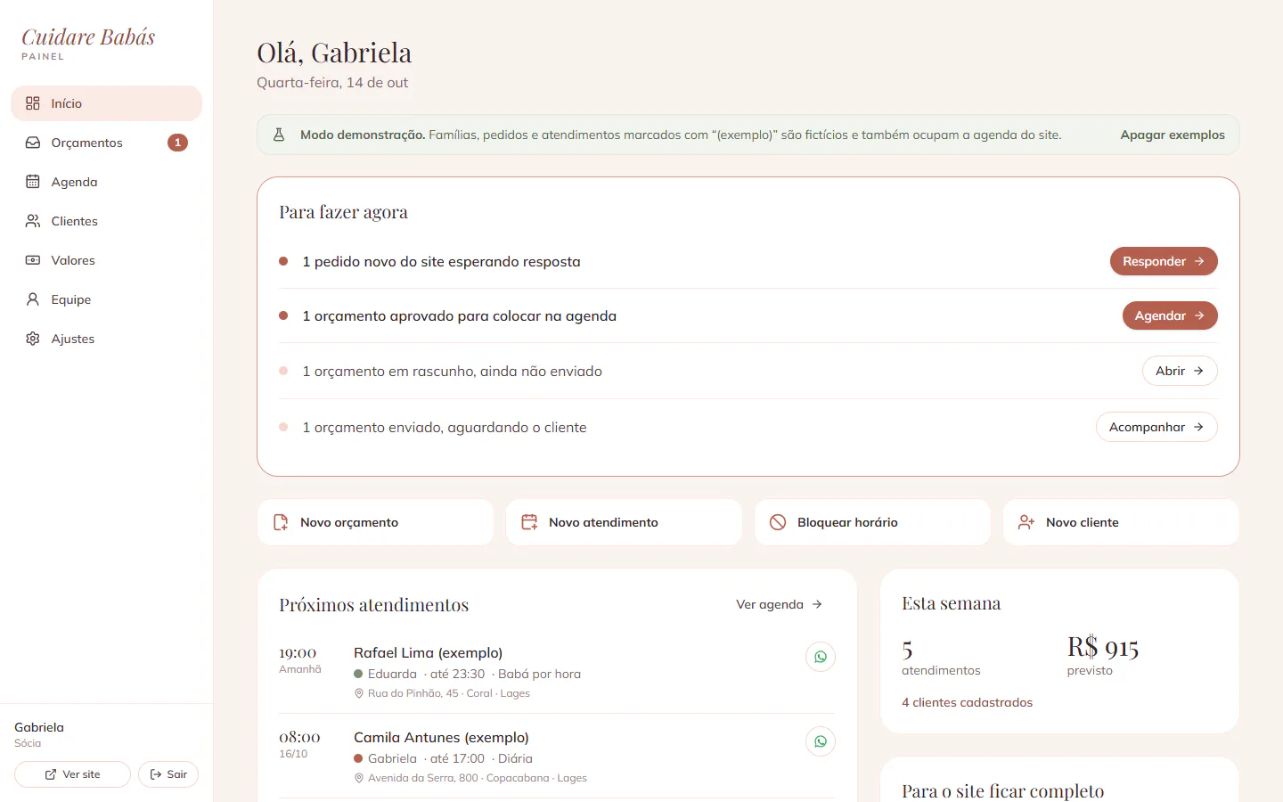Image resolution: width=1283 pixels, height=802 pixels.
Task: Open Ajustes settings page
Action: pos(107,339)
